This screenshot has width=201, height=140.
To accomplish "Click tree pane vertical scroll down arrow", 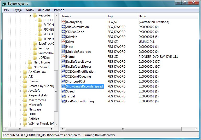I will (x=56, y=124).
